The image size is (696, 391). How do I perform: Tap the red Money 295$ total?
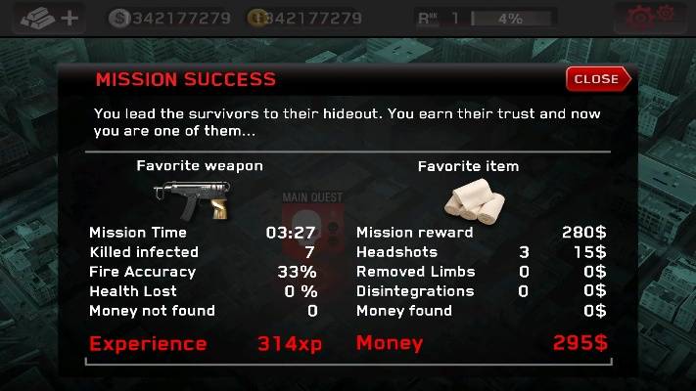click(x=482, y=343)
